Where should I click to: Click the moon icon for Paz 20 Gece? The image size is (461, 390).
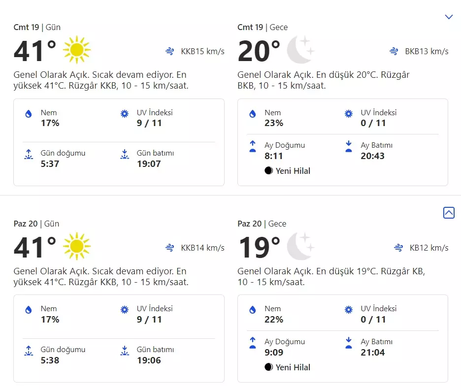click(x=300, y=246)
